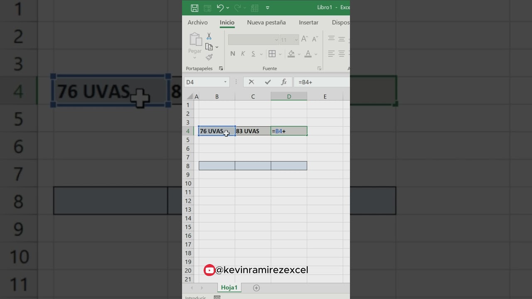The image size is (532, 299).
Task: Undo the last action
Action: [220, 8]
